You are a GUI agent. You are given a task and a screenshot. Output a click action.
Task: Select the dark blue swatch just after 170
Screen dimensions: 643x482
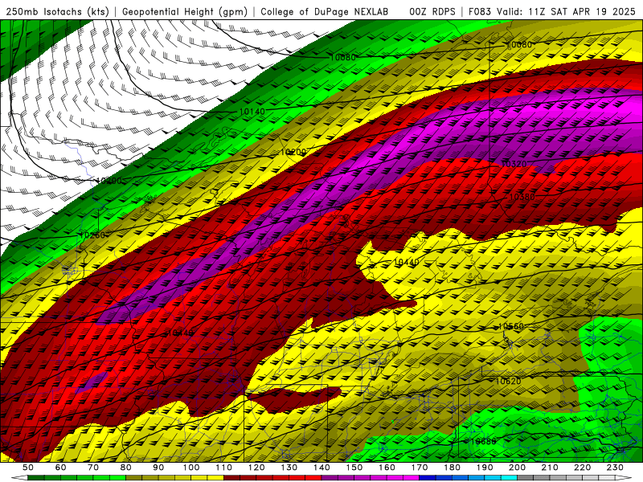coord(428,478)
